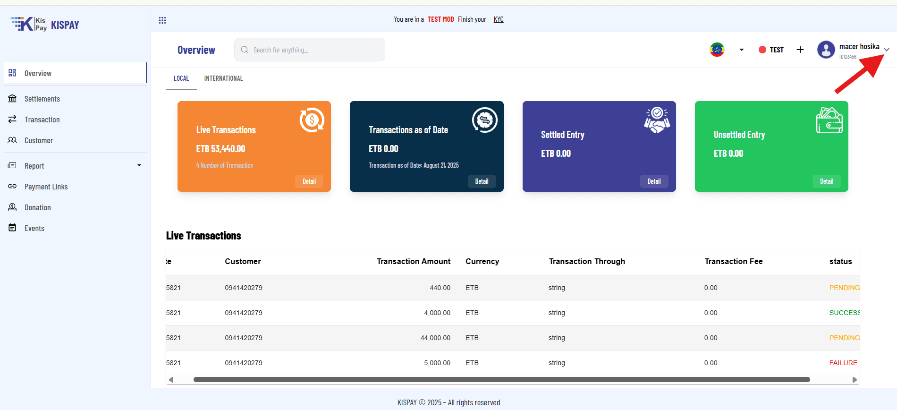897x410 pixels.
Task: Click the Currency column header
Action: pos(482,261)
